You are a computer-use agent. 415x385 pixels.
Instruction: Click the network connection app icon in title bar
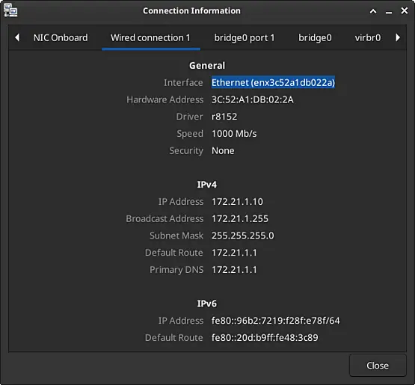tap(10, 10)
